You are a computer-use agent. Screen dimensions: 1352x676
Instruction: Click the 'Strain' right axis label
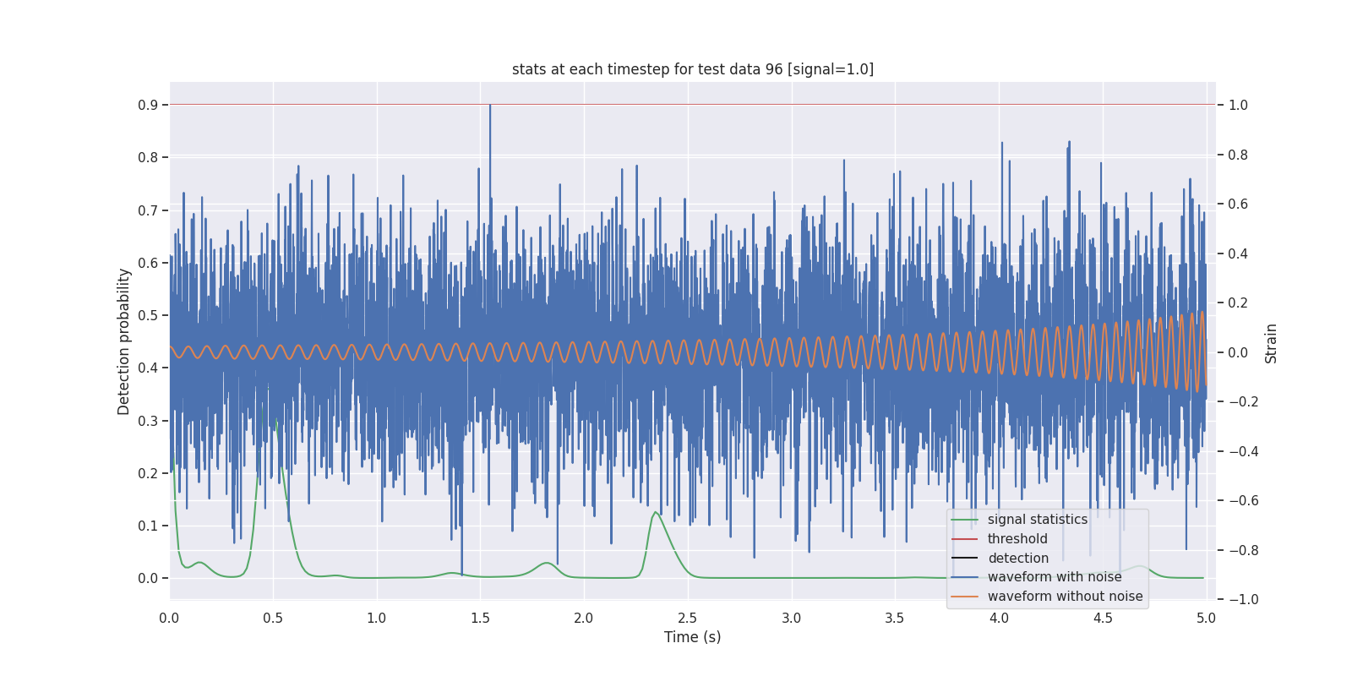(1271, 343)
